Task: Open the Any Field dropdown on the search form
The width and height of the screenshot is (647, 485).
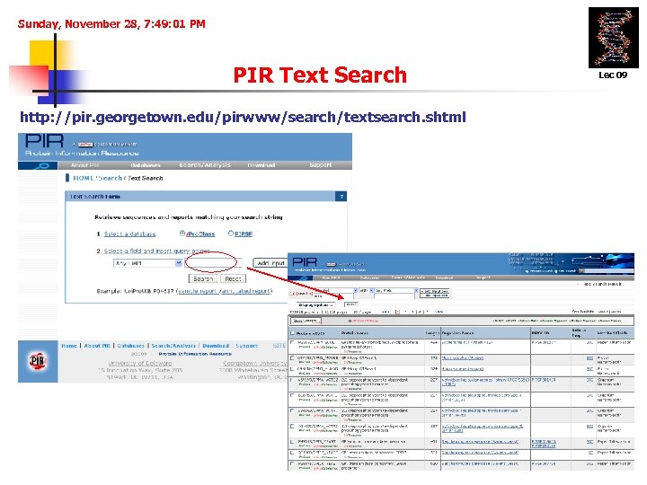Action: [x=147, y=262]
